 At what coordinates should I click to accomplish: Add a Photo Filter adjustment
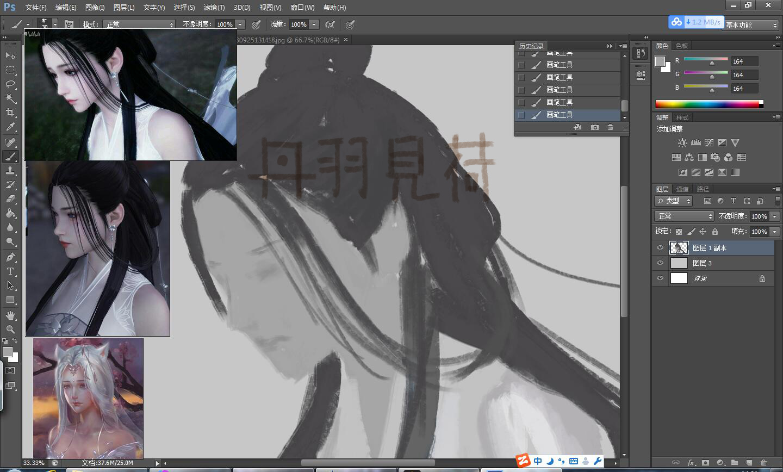tap(715, 158)
